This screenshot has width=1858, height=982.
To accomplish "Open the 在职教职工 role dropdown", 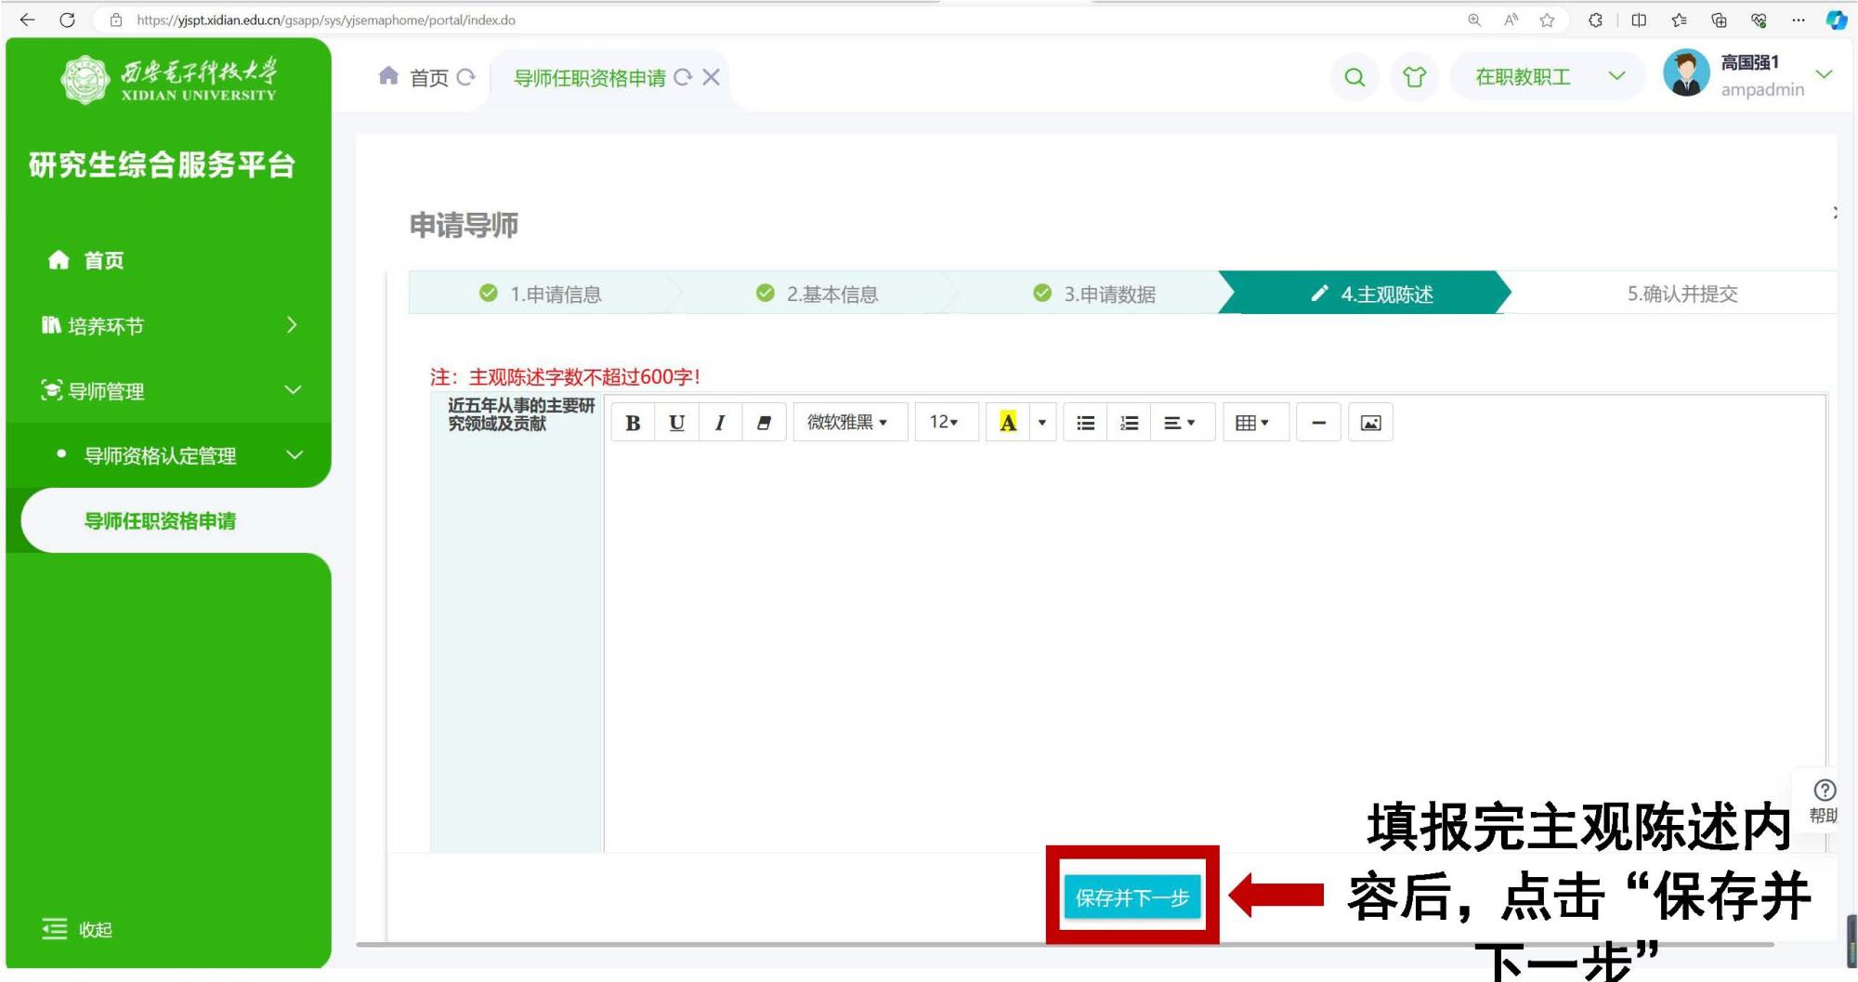I will pyautogui.click(x=1548, y=77).
